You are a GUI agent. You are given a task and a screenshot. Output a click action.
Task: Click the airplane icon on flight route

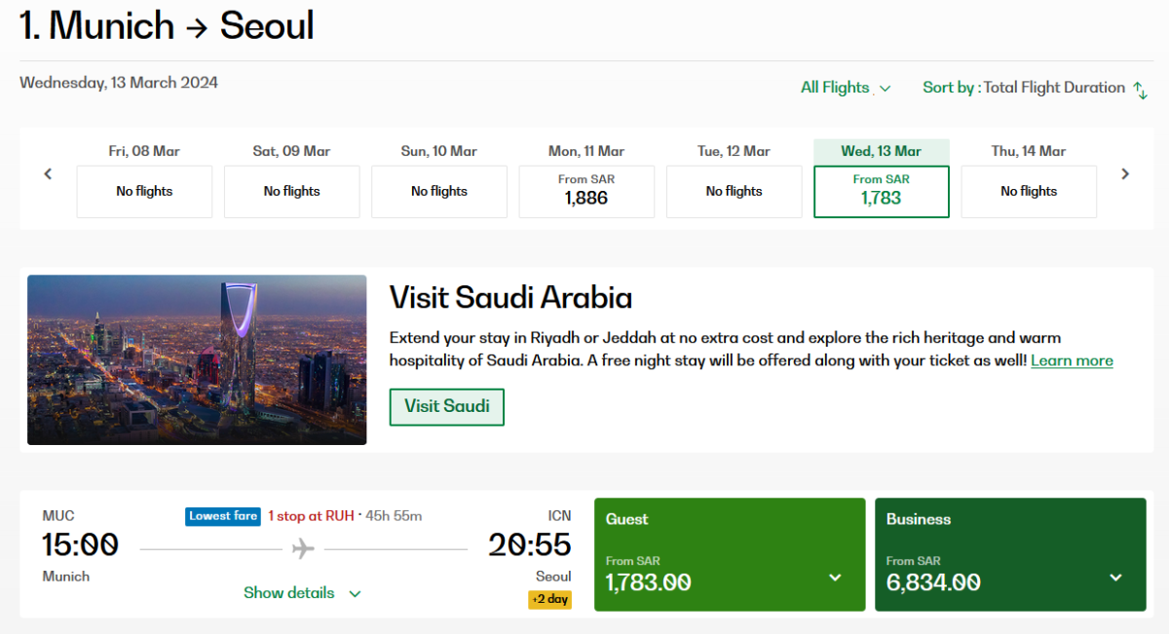coord(303,549)
